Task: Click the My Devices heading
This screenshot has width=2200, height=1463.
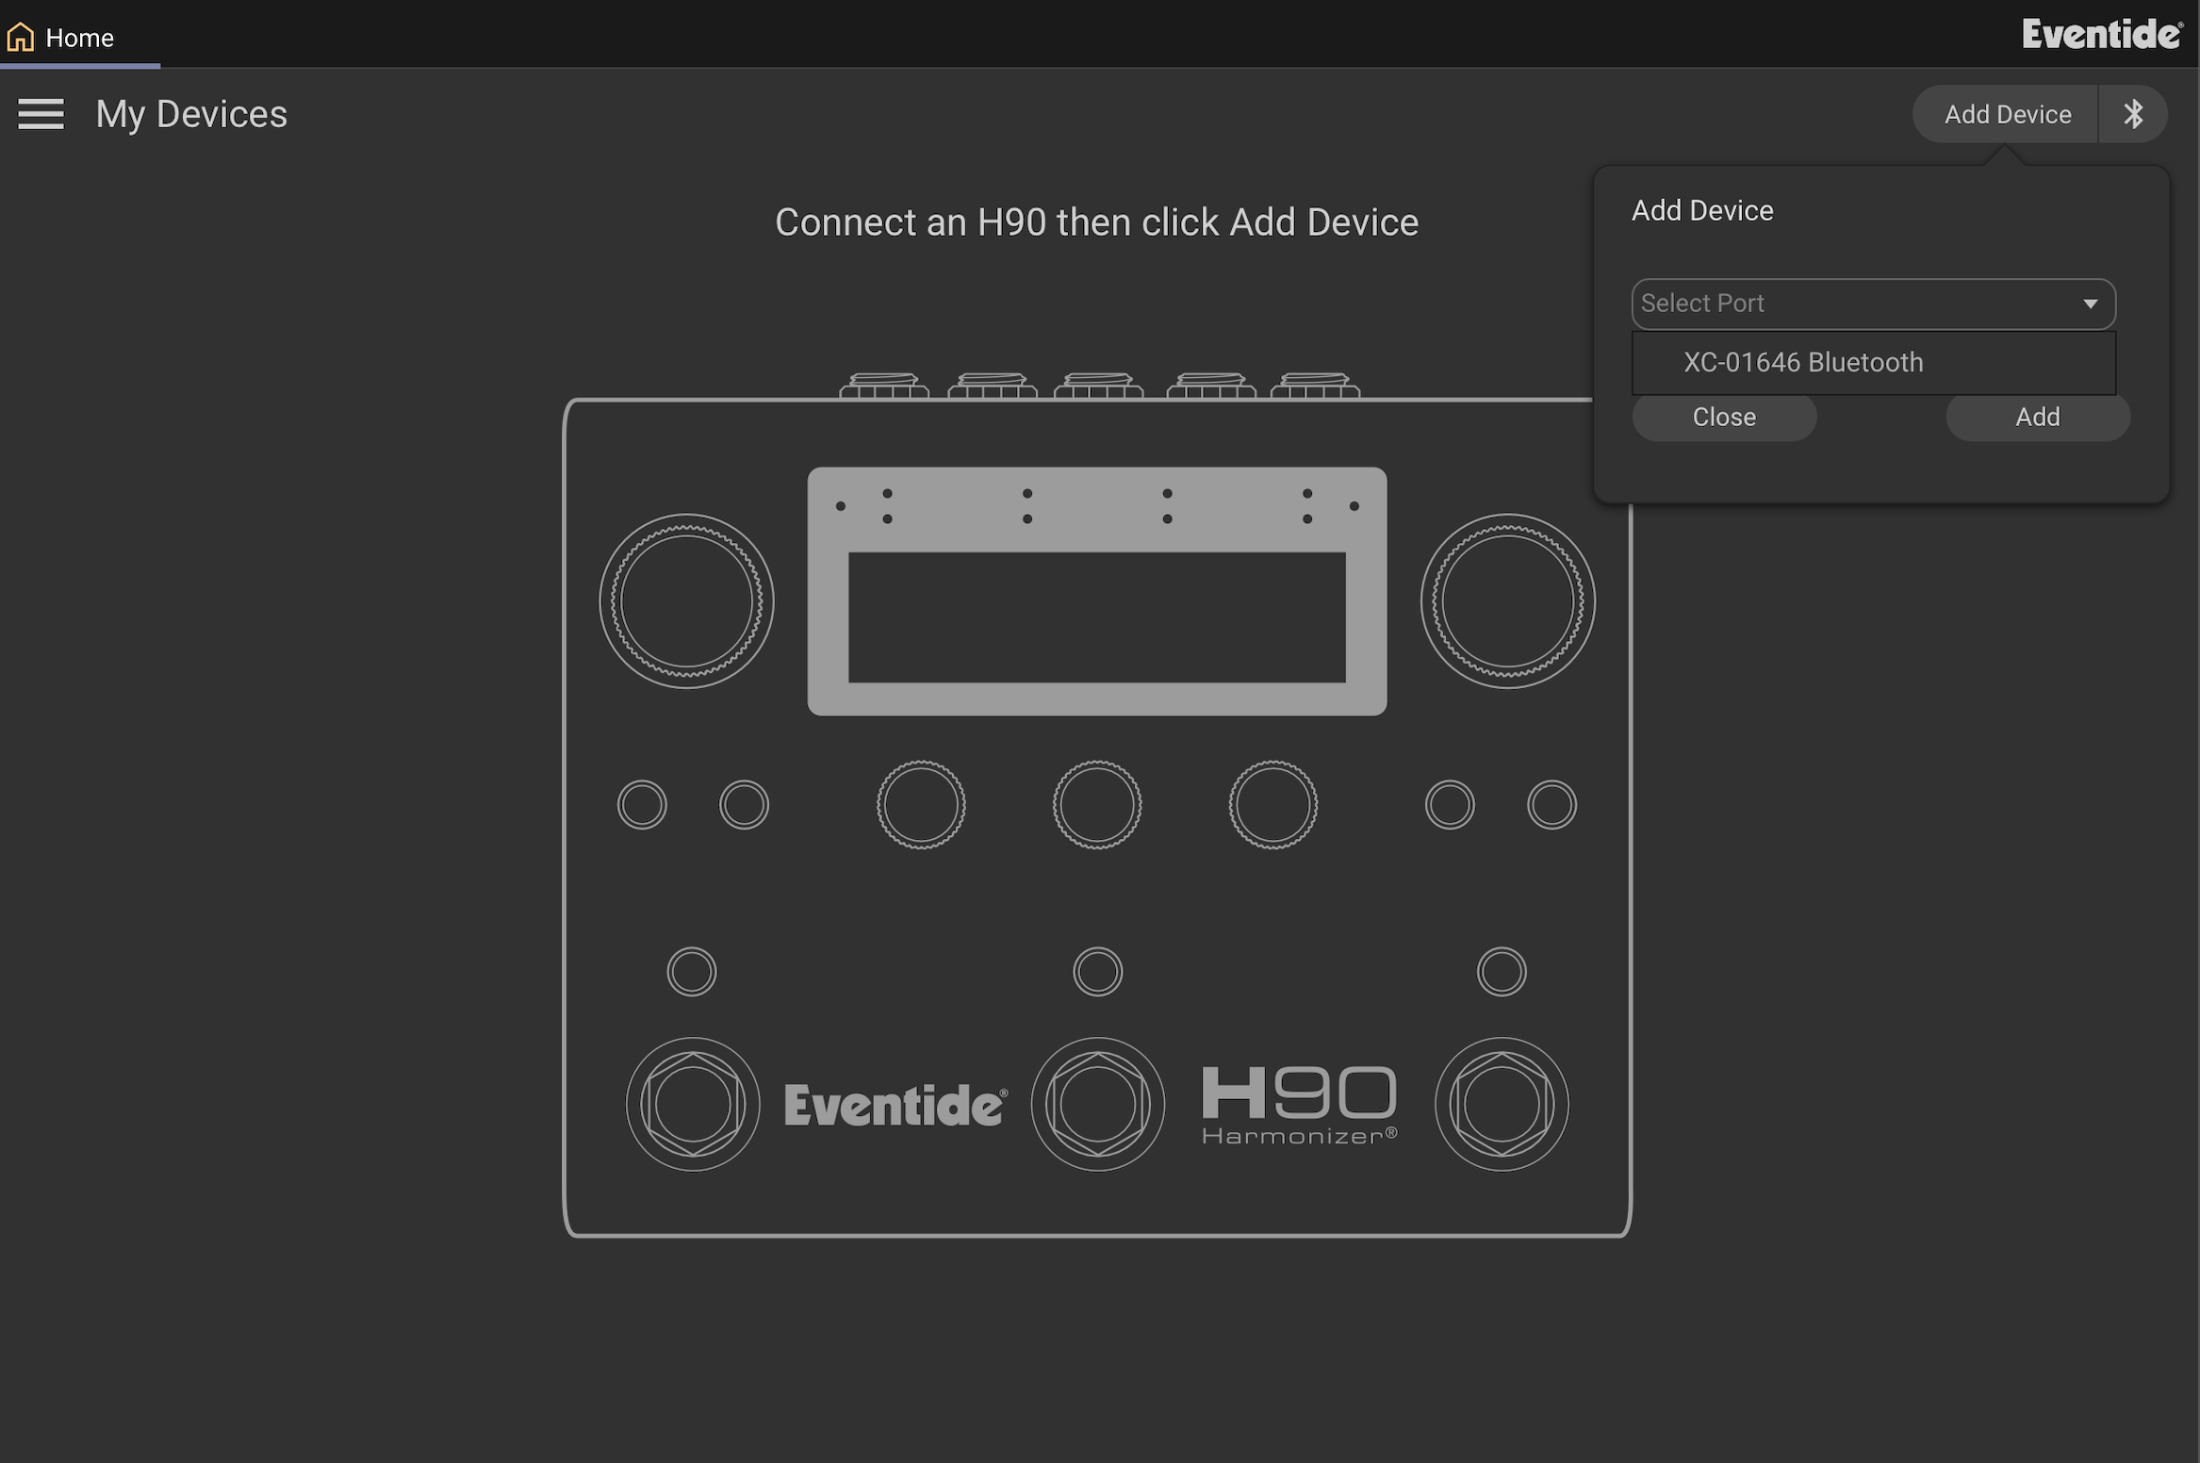Action: (191, 114)
